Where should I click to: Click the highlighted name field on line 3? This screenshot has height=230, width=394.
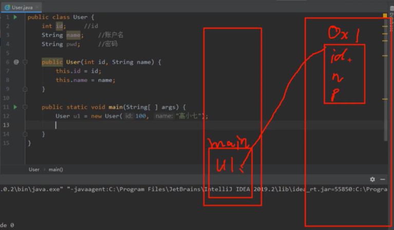(x=73, y=35)
